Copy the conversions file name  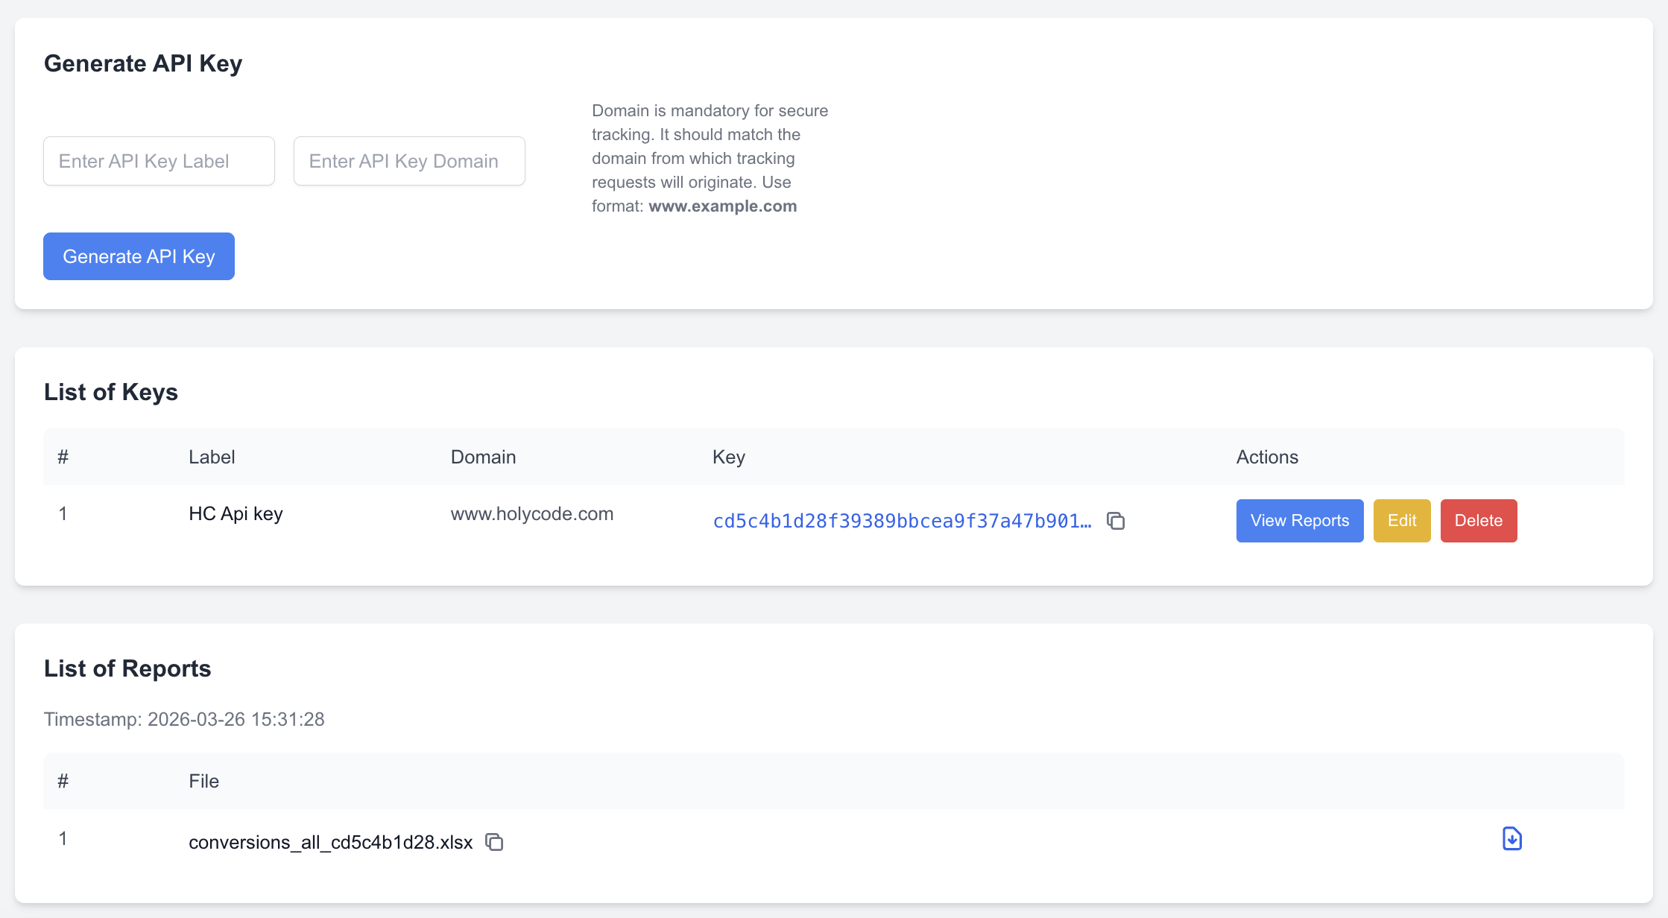coord(493,841)
